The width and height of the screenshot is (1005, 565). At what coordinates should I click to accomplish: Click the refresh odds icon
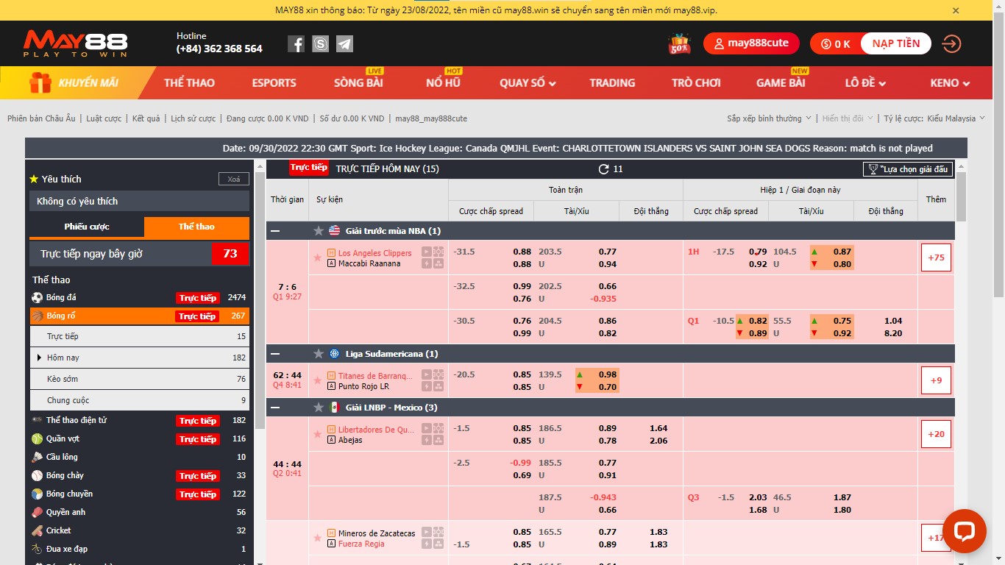point(603,169)
